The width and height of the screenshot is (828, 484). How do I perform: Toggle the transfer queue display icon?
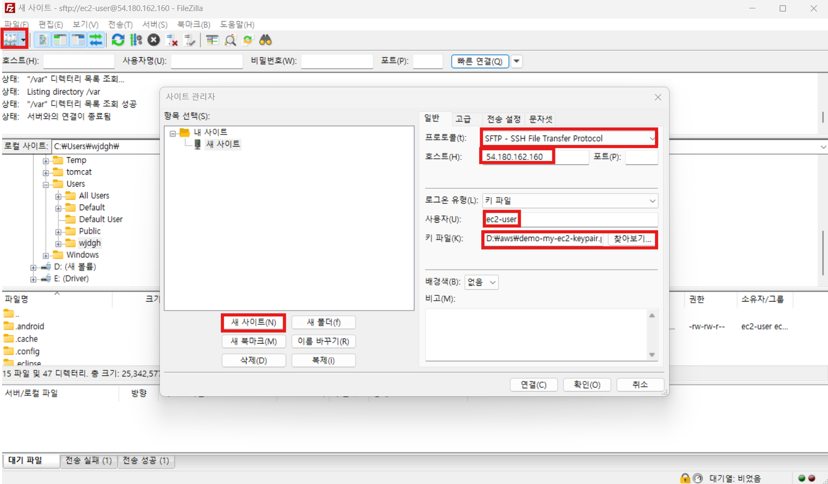(x=96, y=40)
